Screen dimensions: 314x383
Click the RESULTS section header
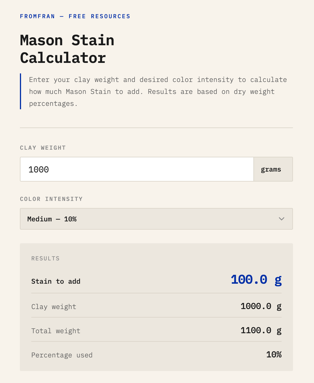tap(45, 258)
